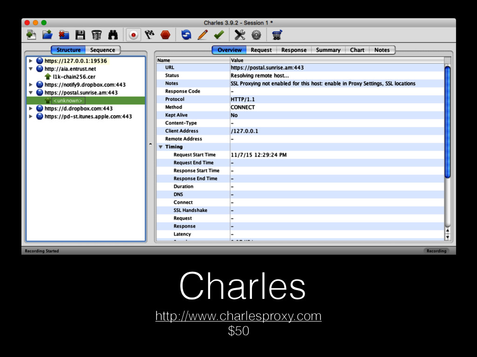Click the scrollbar down arrow
The width and height of the screenshot is (477, 357).
tap(448, 237)
